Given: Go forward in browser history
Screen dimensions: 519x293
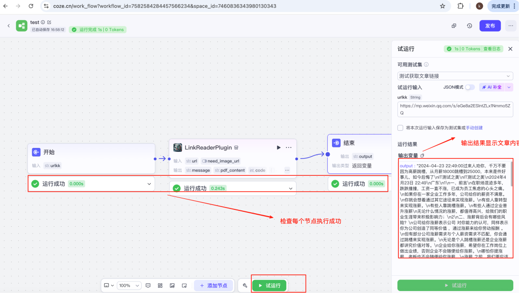Looking at the screenshot, I should (18, 6).
